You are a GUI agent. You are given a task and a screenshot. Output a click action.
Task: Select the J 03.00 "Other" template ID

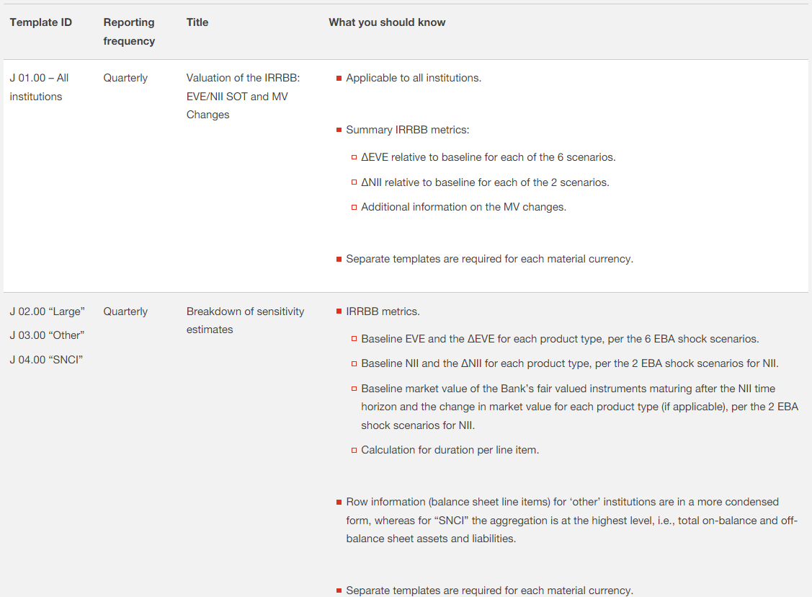pyautogui.click(x=48, y=335)
